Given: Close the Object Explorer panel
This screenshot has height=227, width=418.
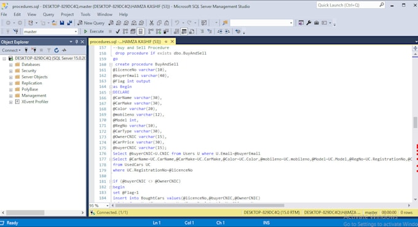Looking at the screenshot, I should pyautogui.click(x=82, y=42).
